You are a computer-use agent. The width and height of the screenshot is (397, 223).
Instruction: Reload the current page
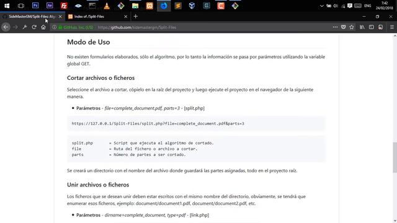(34, 27)
